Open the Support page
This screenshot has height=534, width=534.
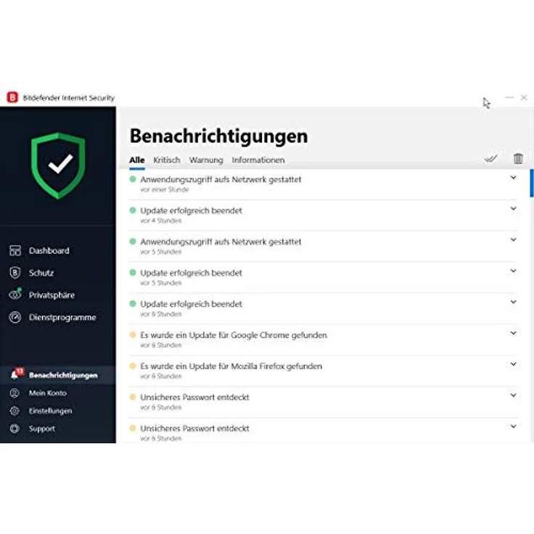(x=42, y=428)
